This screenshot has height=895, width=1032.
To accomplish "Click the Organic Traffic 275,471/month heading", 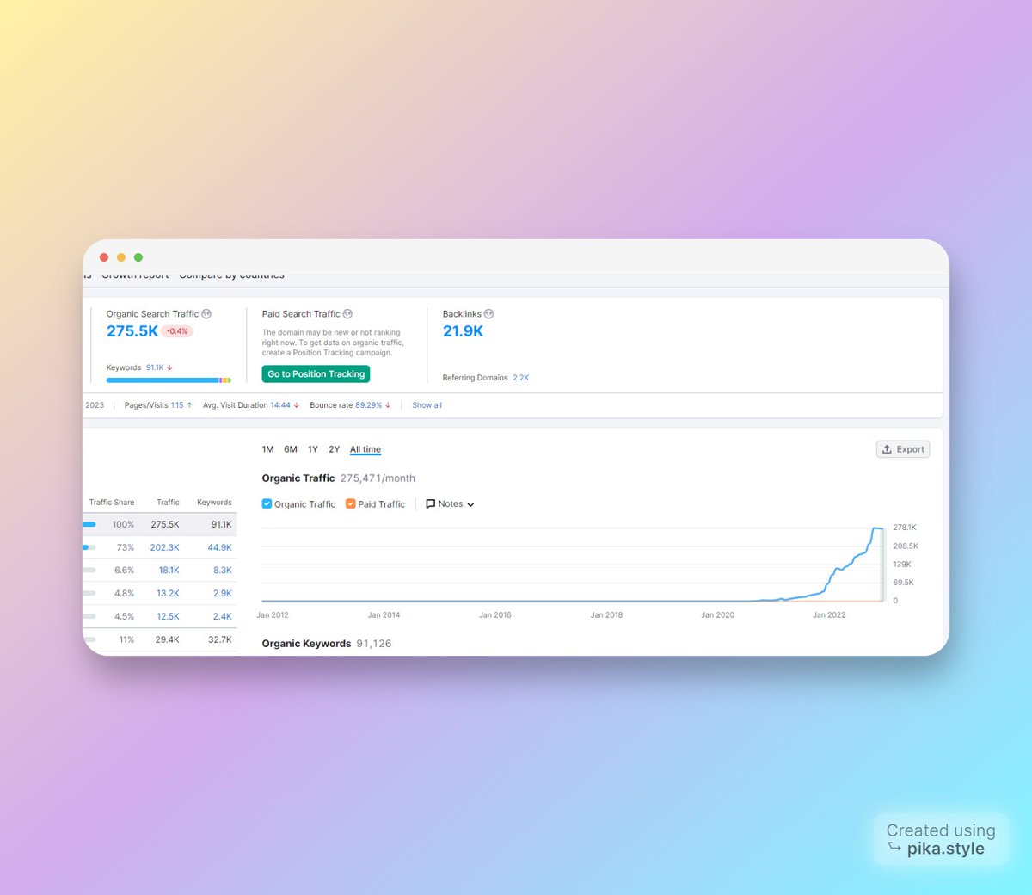I will [x=339, y=478].
